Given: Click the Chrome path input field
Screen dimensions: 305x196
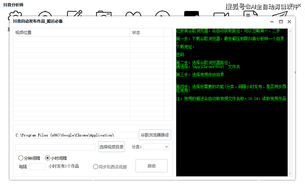Looking at the screenshot, I should point(77,135).
